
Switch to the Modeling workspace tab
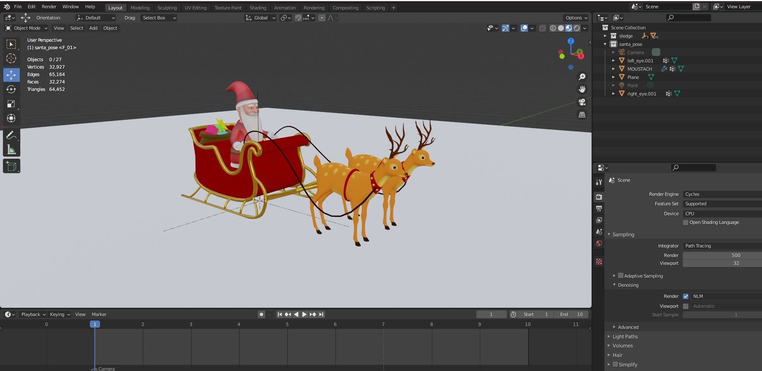coord(140,8)
